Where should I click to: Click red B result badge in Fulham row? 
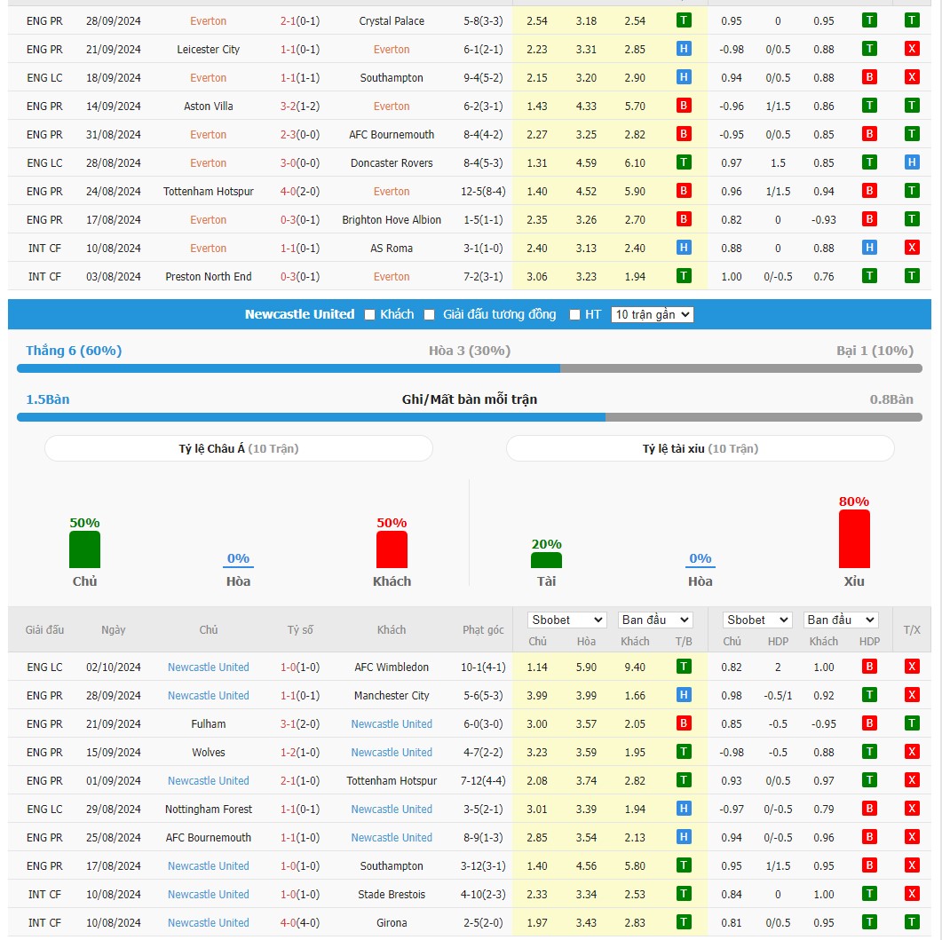pos(684,723)
